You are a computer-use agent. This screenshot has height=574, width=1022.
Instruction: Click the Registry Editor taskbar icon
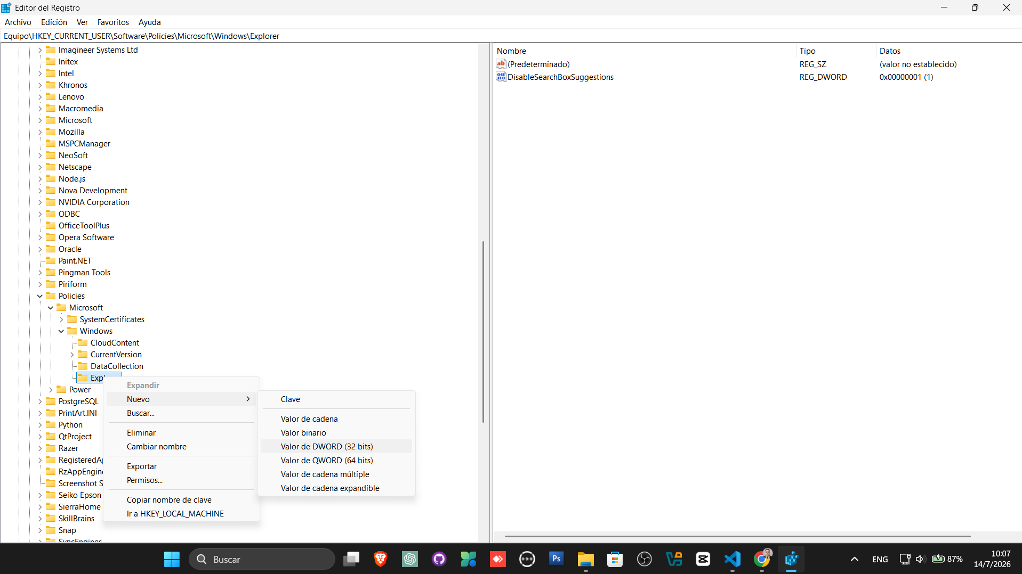791,559
